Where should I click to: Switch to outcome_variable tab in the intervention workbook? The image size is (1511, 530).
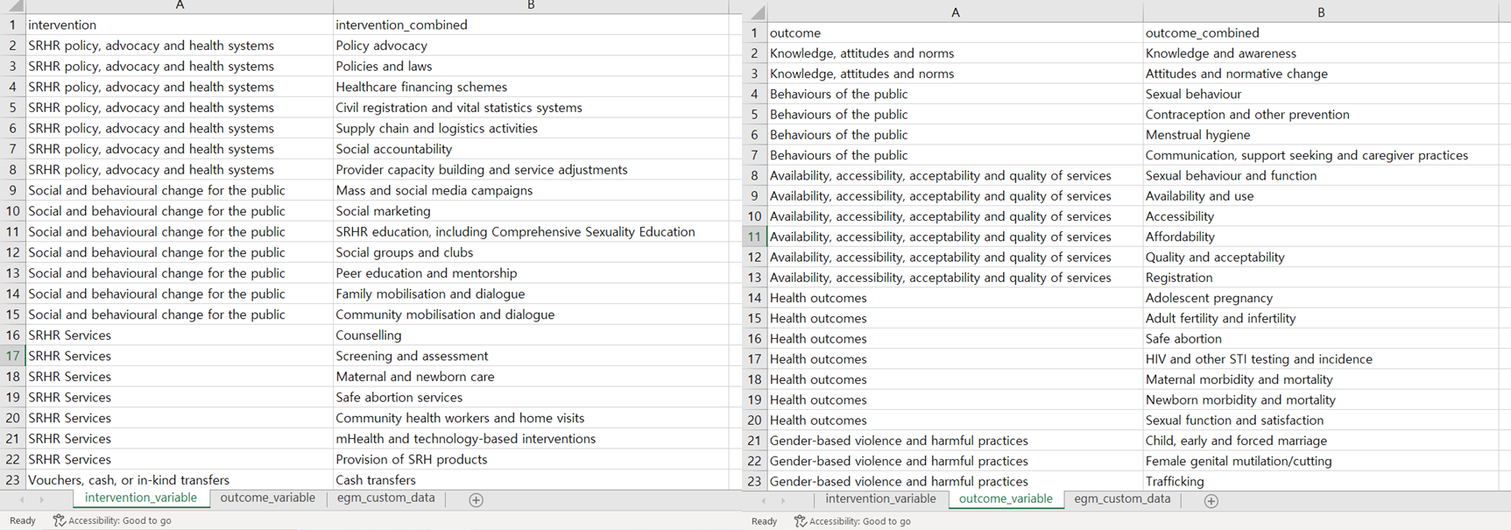[267, 498]
